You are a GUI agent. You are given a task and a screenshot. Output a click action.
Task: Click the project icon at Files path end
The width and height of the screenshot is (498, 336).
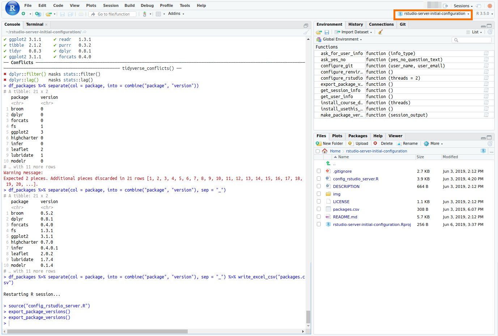coord(483,151)
